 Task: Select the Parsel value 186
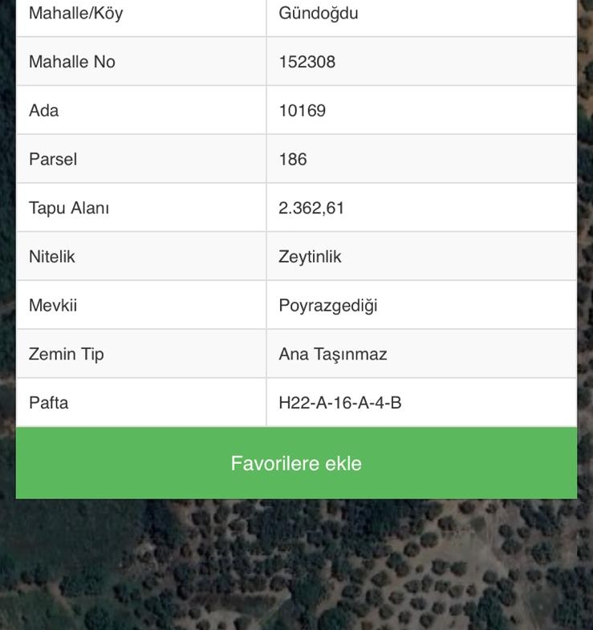[x=293, y=159]
